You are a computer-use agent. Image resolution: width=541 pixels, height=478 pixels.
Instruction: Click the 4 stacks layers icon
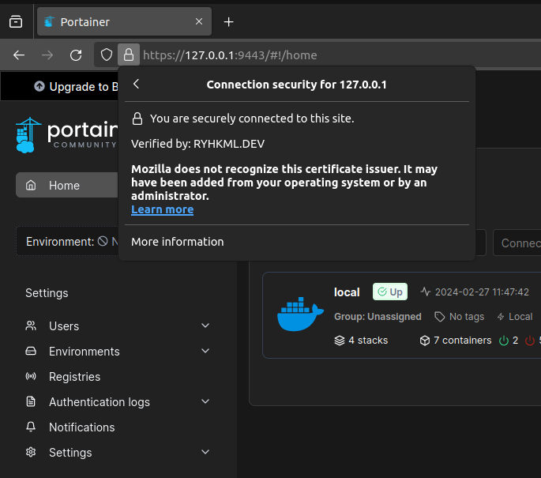click(x=340, y=341)
